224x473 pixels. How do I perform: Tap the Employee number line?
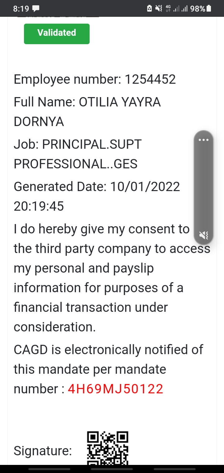(95, 80)
